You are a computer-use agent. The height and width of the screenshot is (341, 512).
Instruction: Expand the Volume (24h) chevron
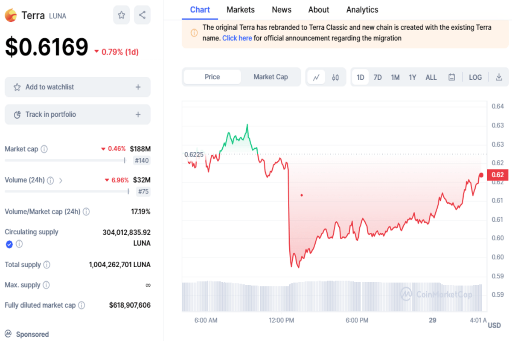pos(60,180)
